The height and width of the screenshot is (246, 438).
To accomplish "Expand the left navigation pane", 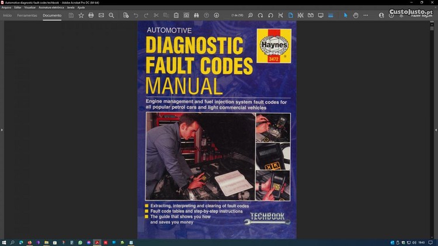I will [2, 130].
